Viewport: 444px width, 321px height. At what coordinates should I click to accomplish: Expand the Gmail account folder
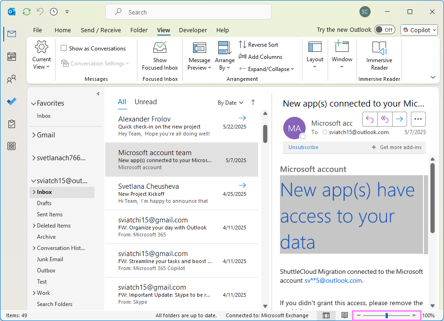(x=34, y=135)
